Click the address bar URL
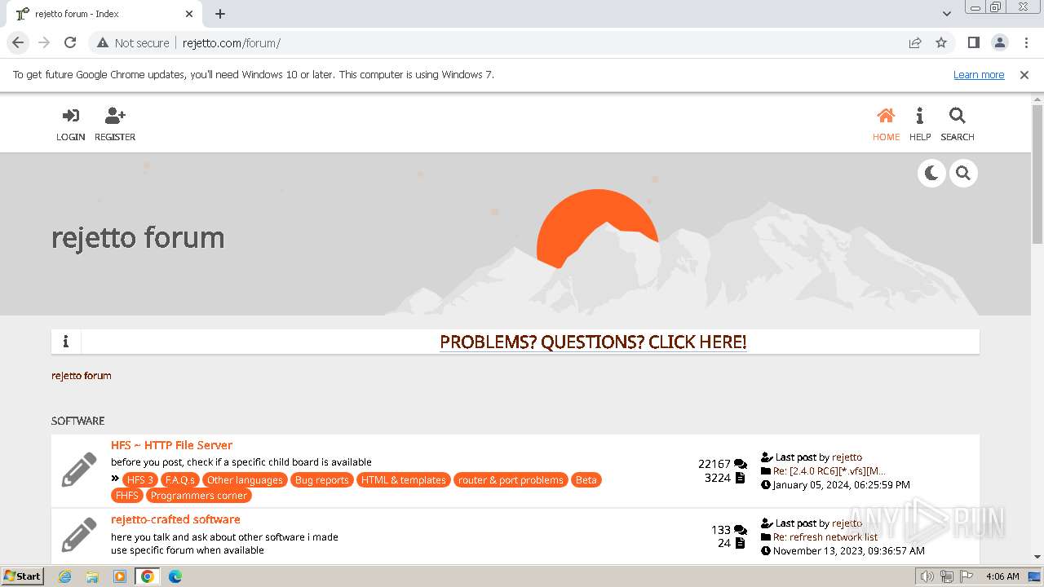The height and width of the screenshot is (587, 1044). click(232, 43)
